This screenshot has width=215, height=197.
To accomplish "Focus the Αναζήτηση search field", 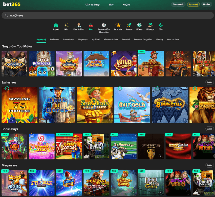I will (x=107, y=15).
